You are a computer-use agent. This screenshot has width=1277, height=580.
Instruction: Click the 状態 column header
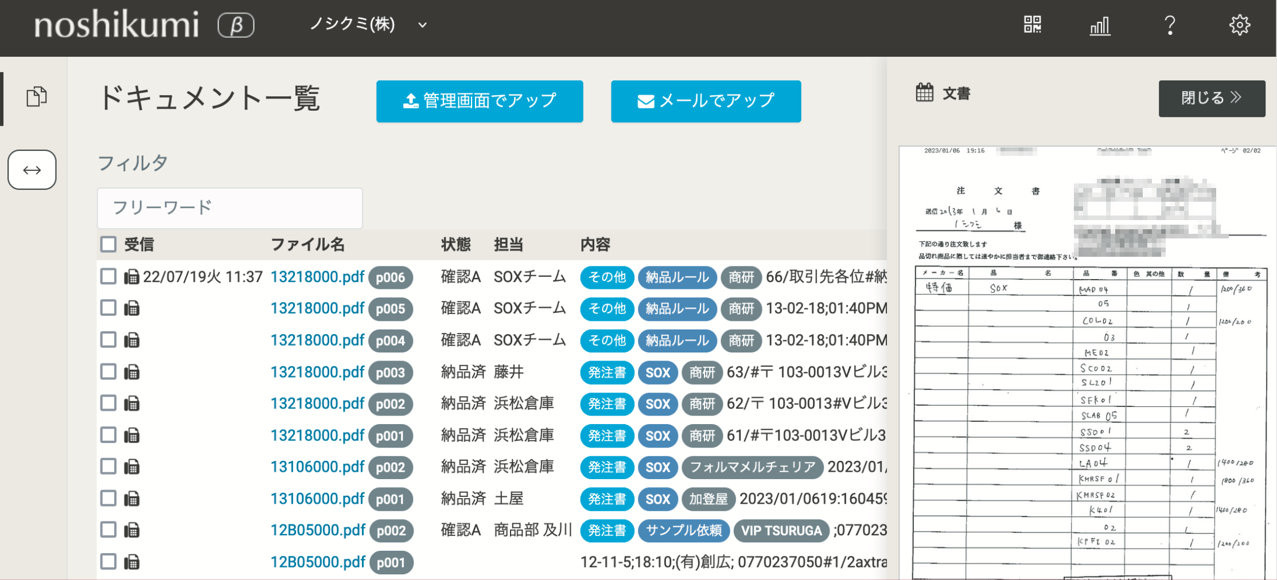click(455, 245)
